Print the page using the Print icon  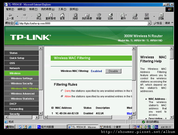[x=135, y=16]
